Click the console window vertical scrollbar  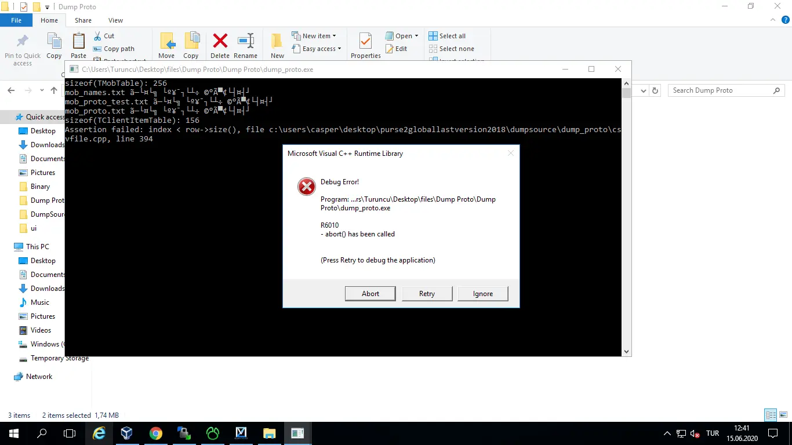pos(626,220)
